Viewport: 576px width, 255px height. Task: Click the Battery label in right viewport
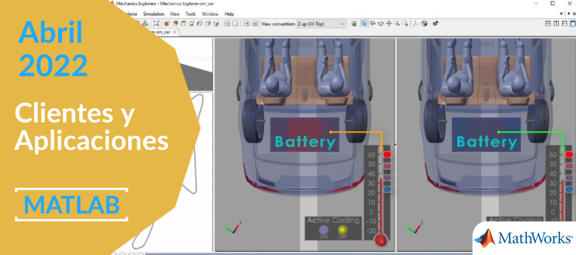(x=487, y=142)
